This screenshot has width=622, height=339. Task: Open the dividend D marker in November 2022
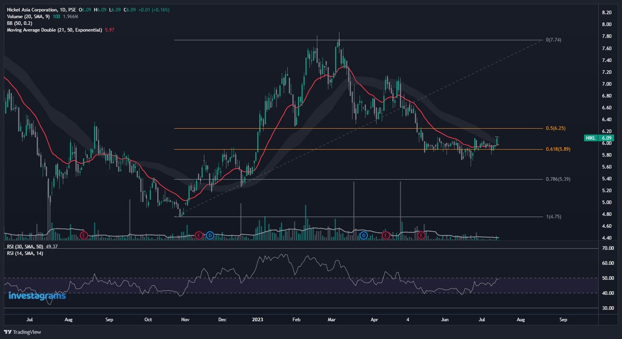[x=210, y=236]
